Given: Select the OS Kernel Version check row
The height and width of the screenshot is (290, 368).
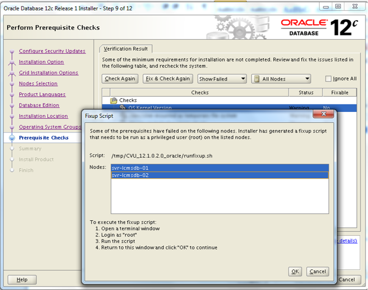Looking at the screenshot, I should (229, 107).
